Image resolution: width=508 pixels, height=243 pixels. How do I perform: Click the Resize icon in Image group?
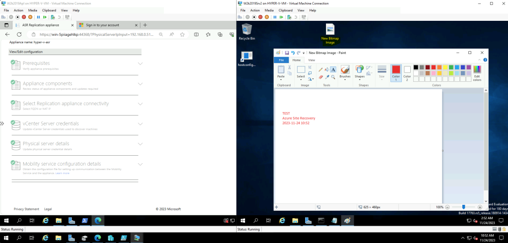[x=310, y=73]
